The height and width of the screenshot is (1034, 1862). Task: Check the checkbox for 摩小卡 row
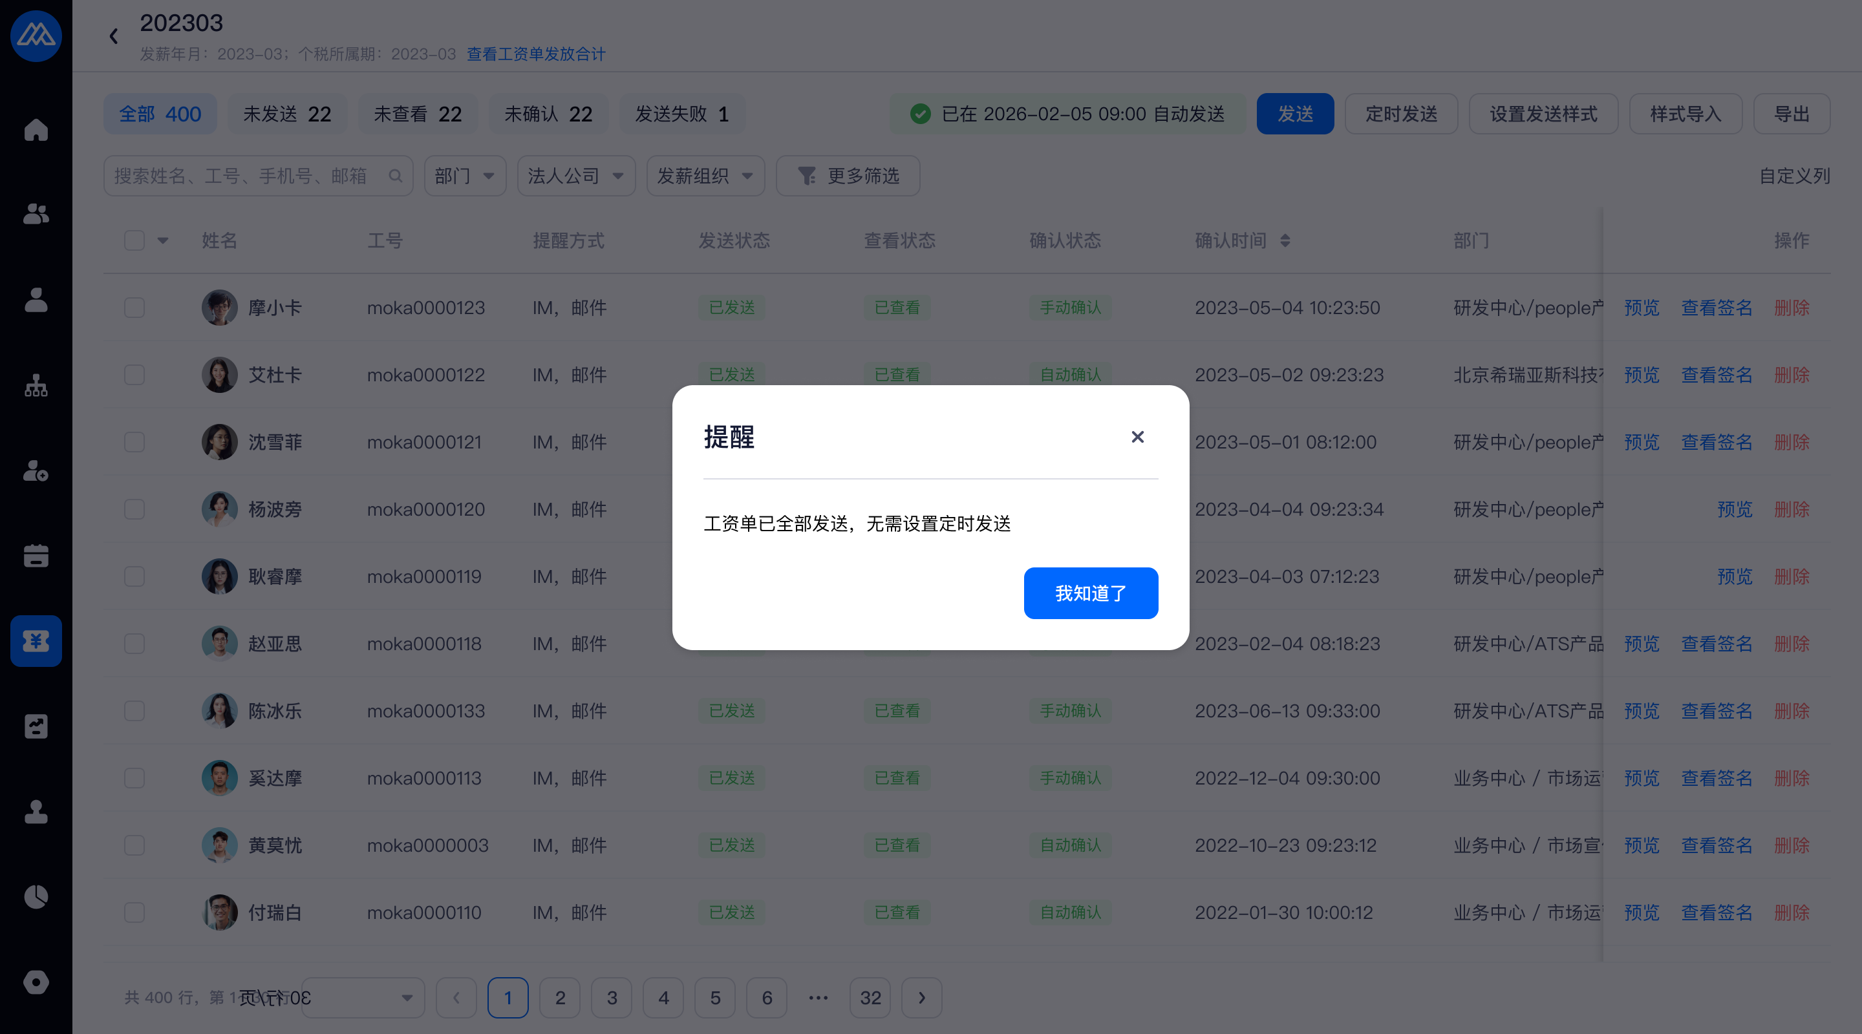tap(134, 308)
